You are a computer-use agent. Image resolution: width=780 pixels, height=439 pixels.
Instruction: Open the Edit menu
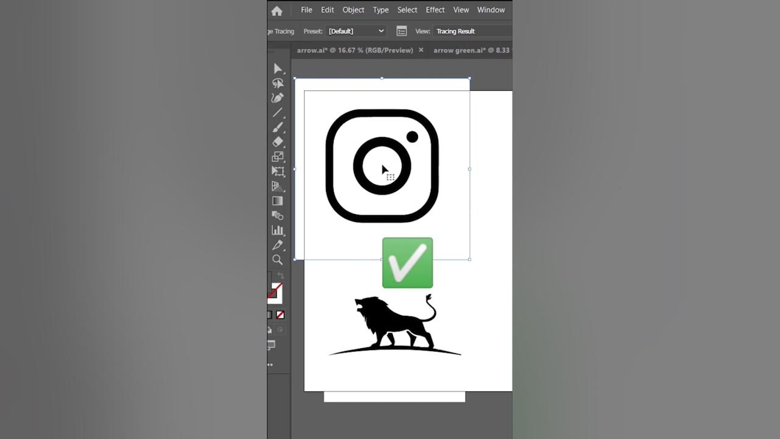coord(328,10)
